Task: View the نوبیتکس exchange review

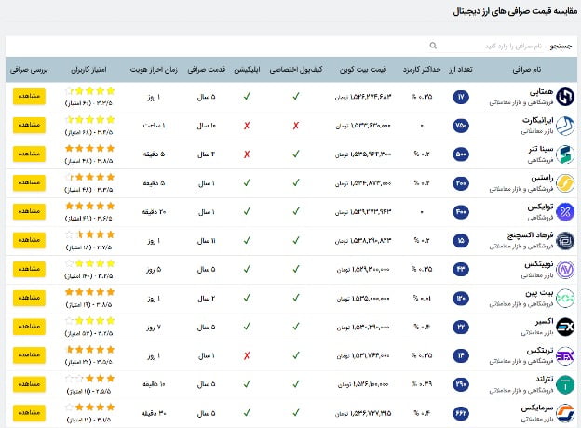Action: click(29, 269)
